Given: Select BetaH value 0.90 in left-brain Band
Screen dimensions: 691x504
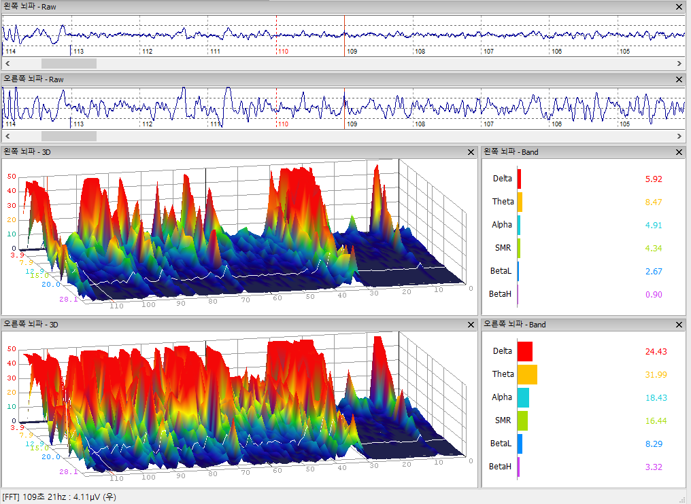Looking at the screenshot, I should (654, 295).
